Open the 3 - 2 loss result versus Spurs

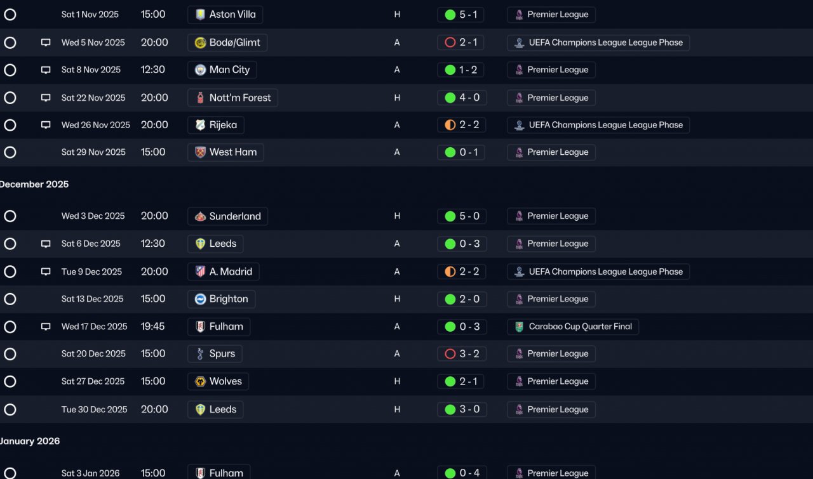[x=461, y=354]
